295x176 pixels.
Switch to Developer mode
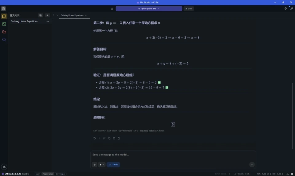[x=61, y=174]
